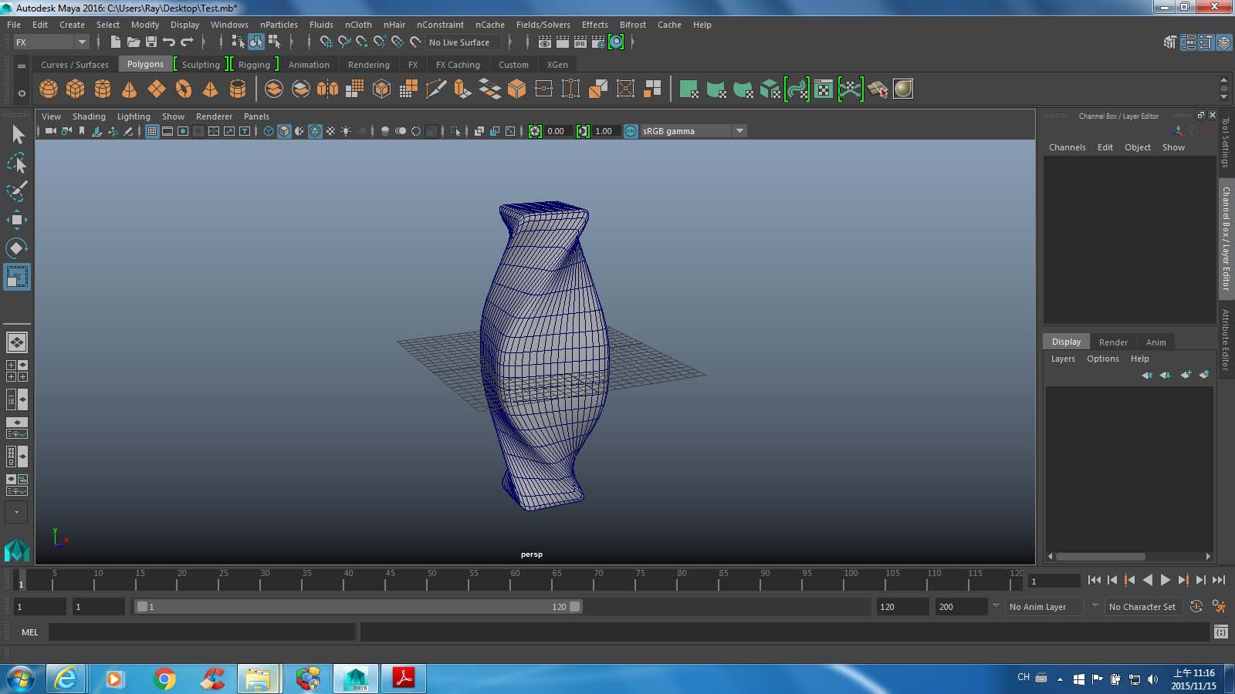
Task: Activate the Lasso selection tool
Action: point(17,163)
